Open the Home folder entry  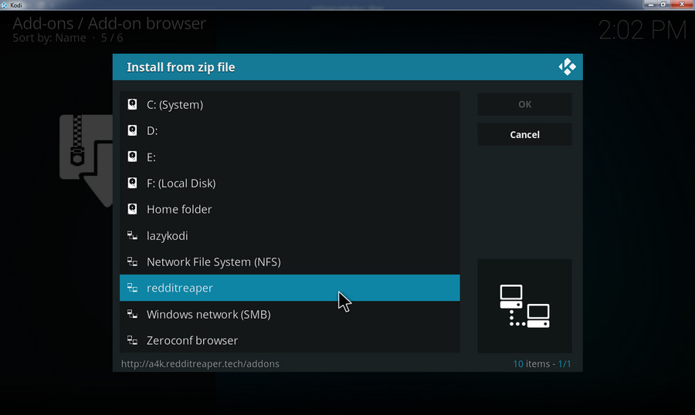click(x=179, y=210)
